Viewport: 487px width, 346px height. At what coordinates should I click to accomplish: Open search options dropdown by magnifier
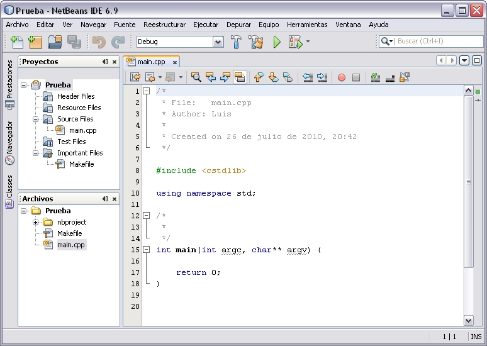pyautogui.click(x=387, y=41)
